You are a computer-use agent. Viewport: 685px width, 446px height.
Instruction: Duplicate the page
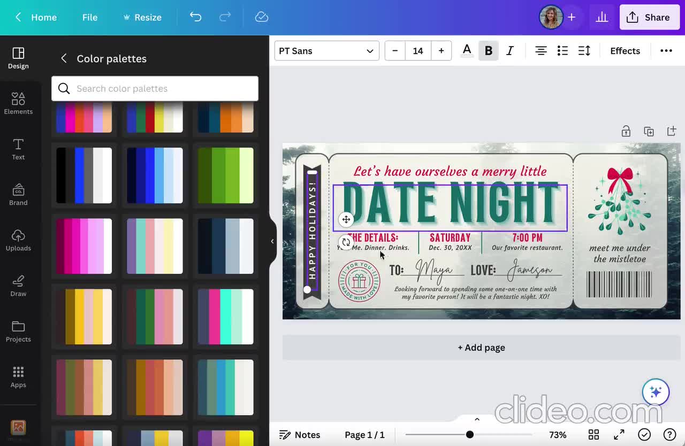pos(649,132)
